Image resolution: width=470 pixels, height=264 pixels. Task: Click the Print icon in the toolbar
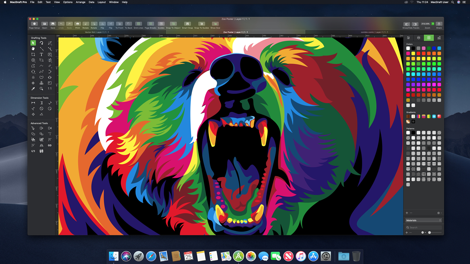[x=78, y=23]
